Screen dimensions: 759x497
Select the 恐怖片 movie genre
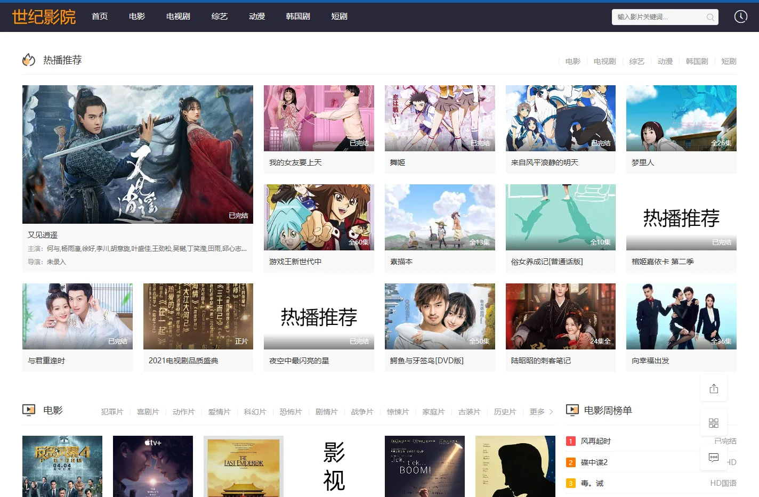[x=290, y=412]
